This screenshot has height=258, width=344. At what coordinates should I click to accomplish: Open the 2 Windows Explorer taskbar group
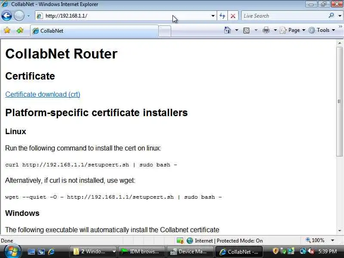point(93,252)
